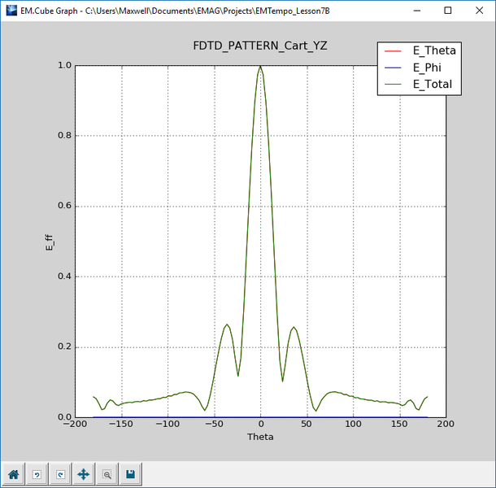The width and height of the screenshot is (496, 488).
Task: Click the blue E_Phi line swatch in legend
Action: click(394, 67)
